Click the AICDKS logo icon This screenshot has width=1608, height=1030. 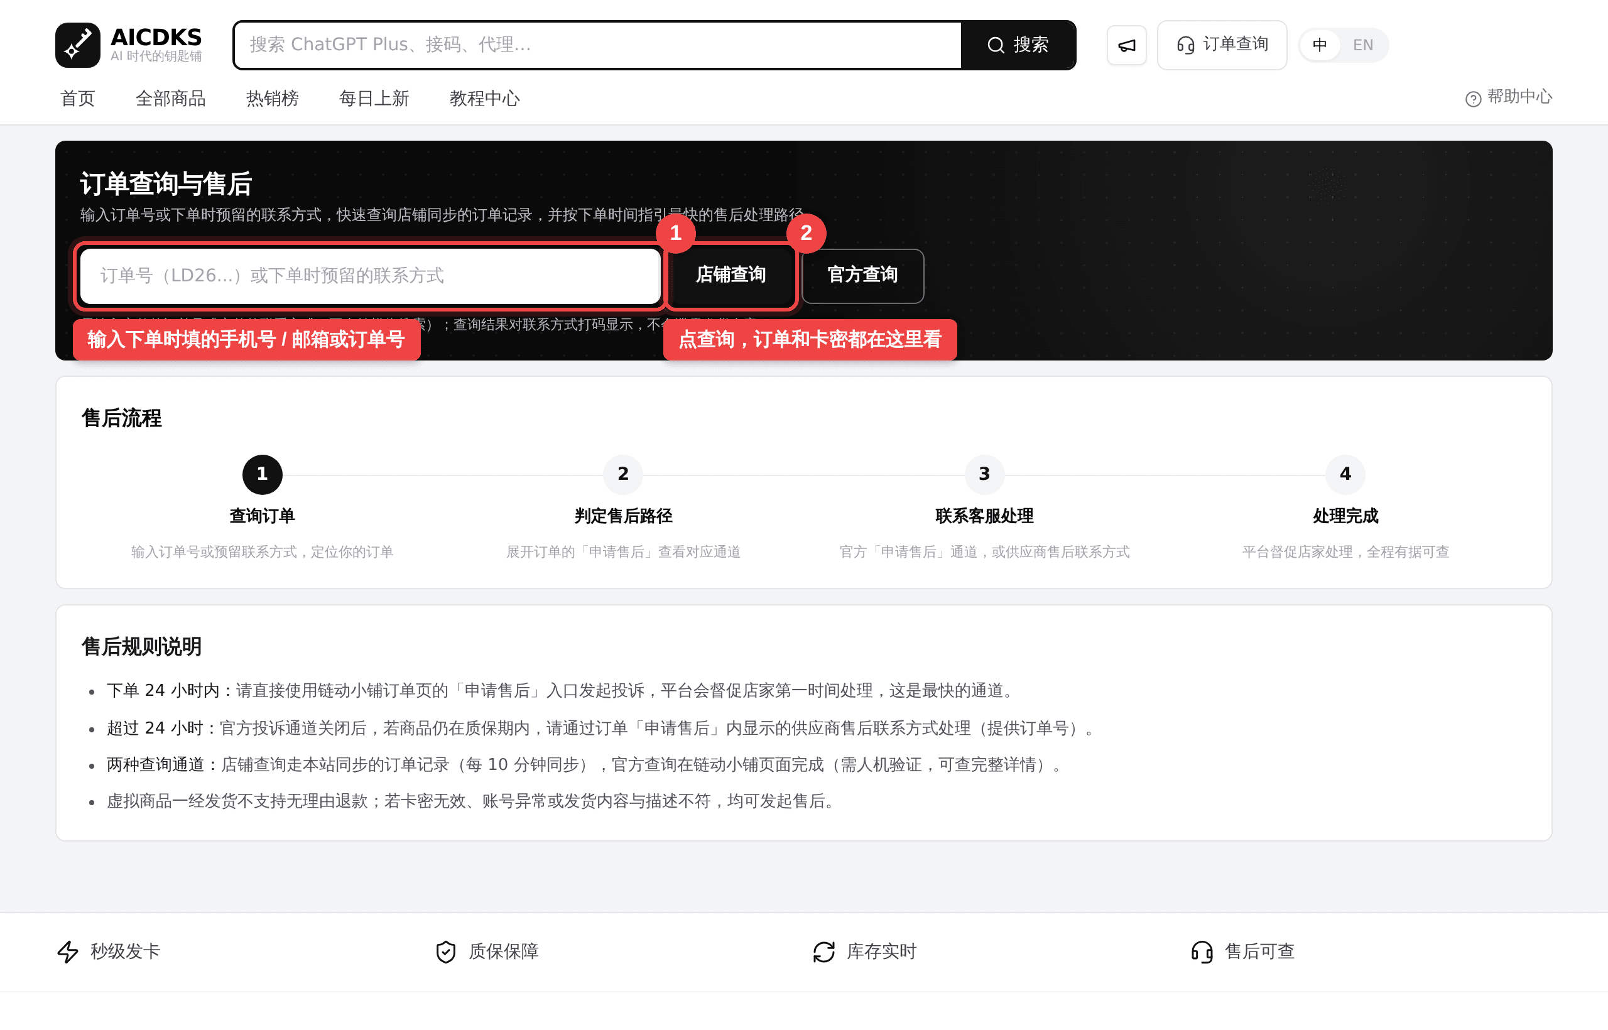click(x=78, y=45)
